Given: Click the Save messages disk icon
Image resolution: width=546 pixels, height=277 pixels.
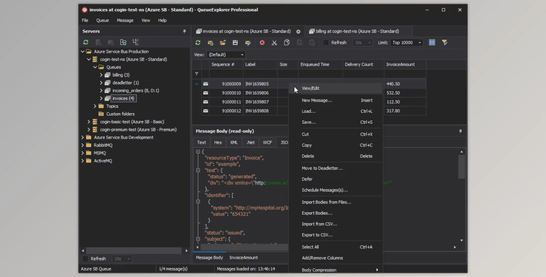Looking at the screenshot, I should (x=235, y=42).
